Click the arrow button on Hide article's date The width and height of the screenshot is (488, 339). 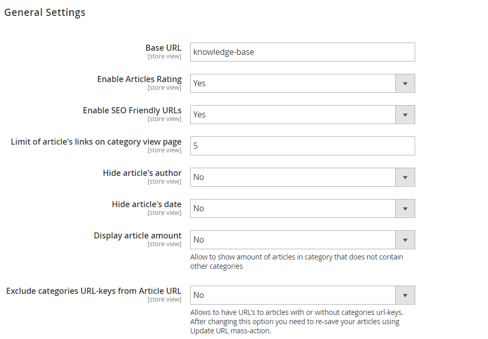405,209
